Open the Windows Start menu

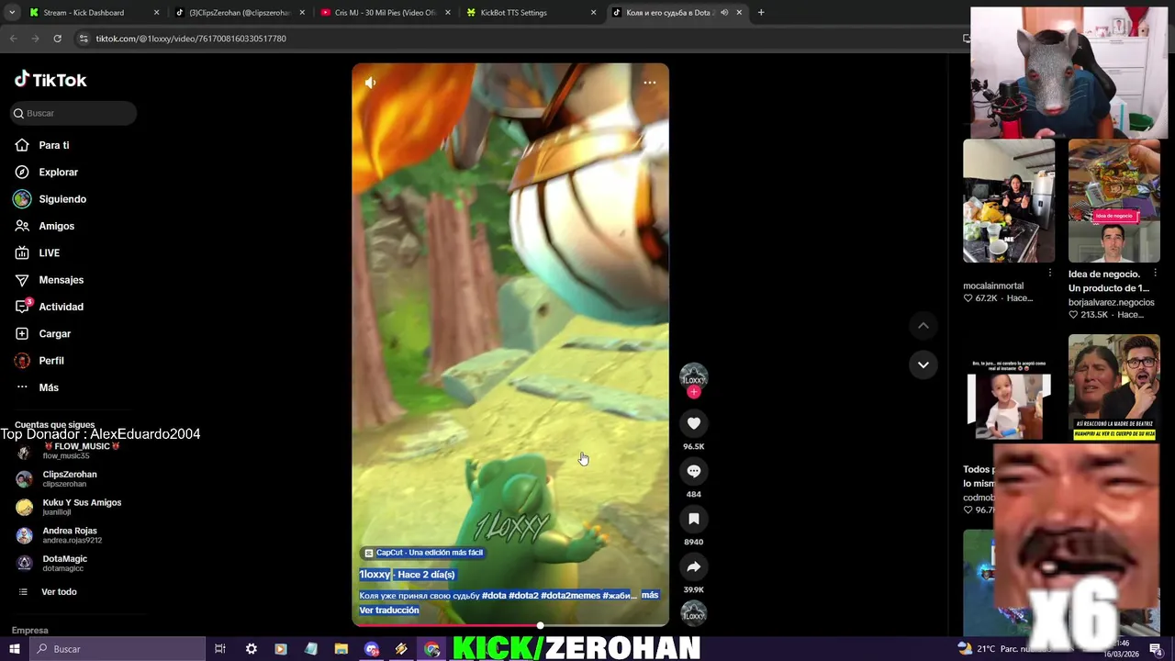point(14,649)
